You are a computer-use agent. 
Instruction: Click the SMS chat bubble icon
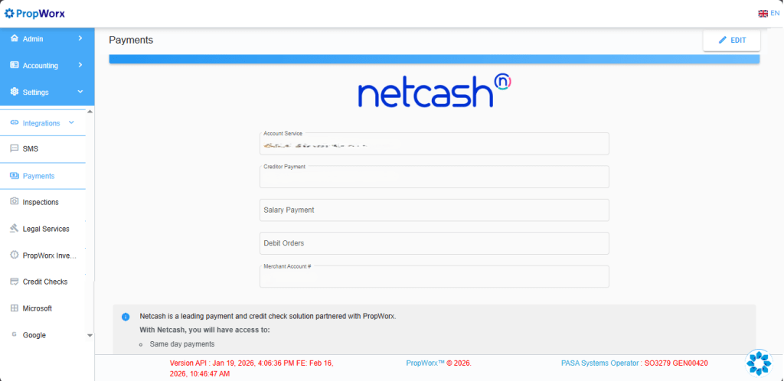coord(15,149)
